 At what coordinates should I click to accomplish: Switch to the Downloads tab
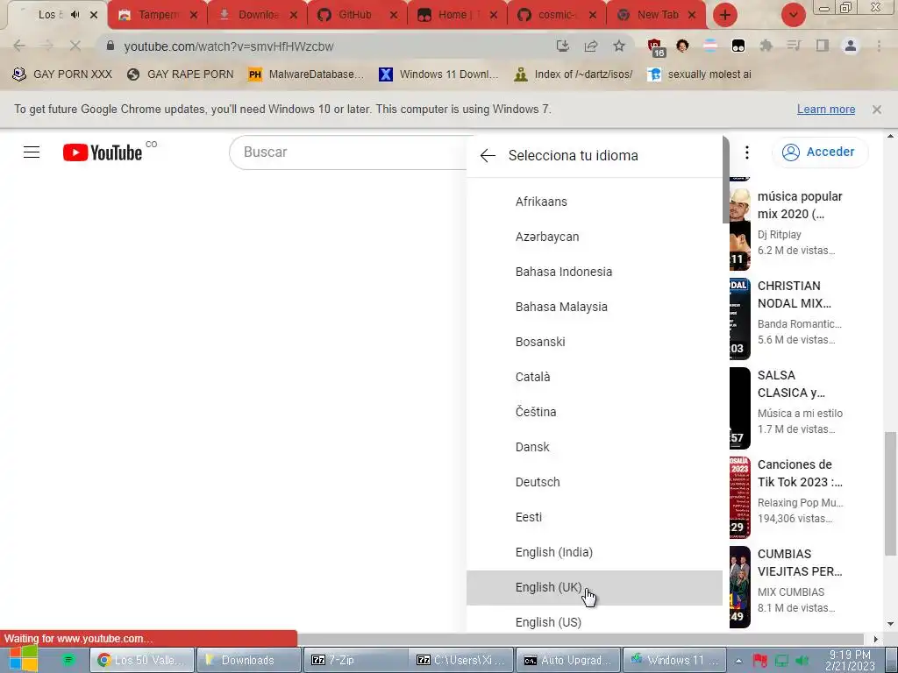[257, 16]
